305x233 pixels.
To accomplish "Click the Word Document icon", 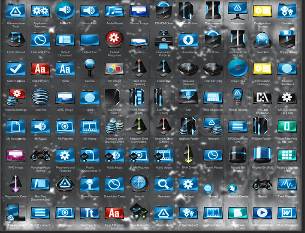I will (x=287, y=213).
